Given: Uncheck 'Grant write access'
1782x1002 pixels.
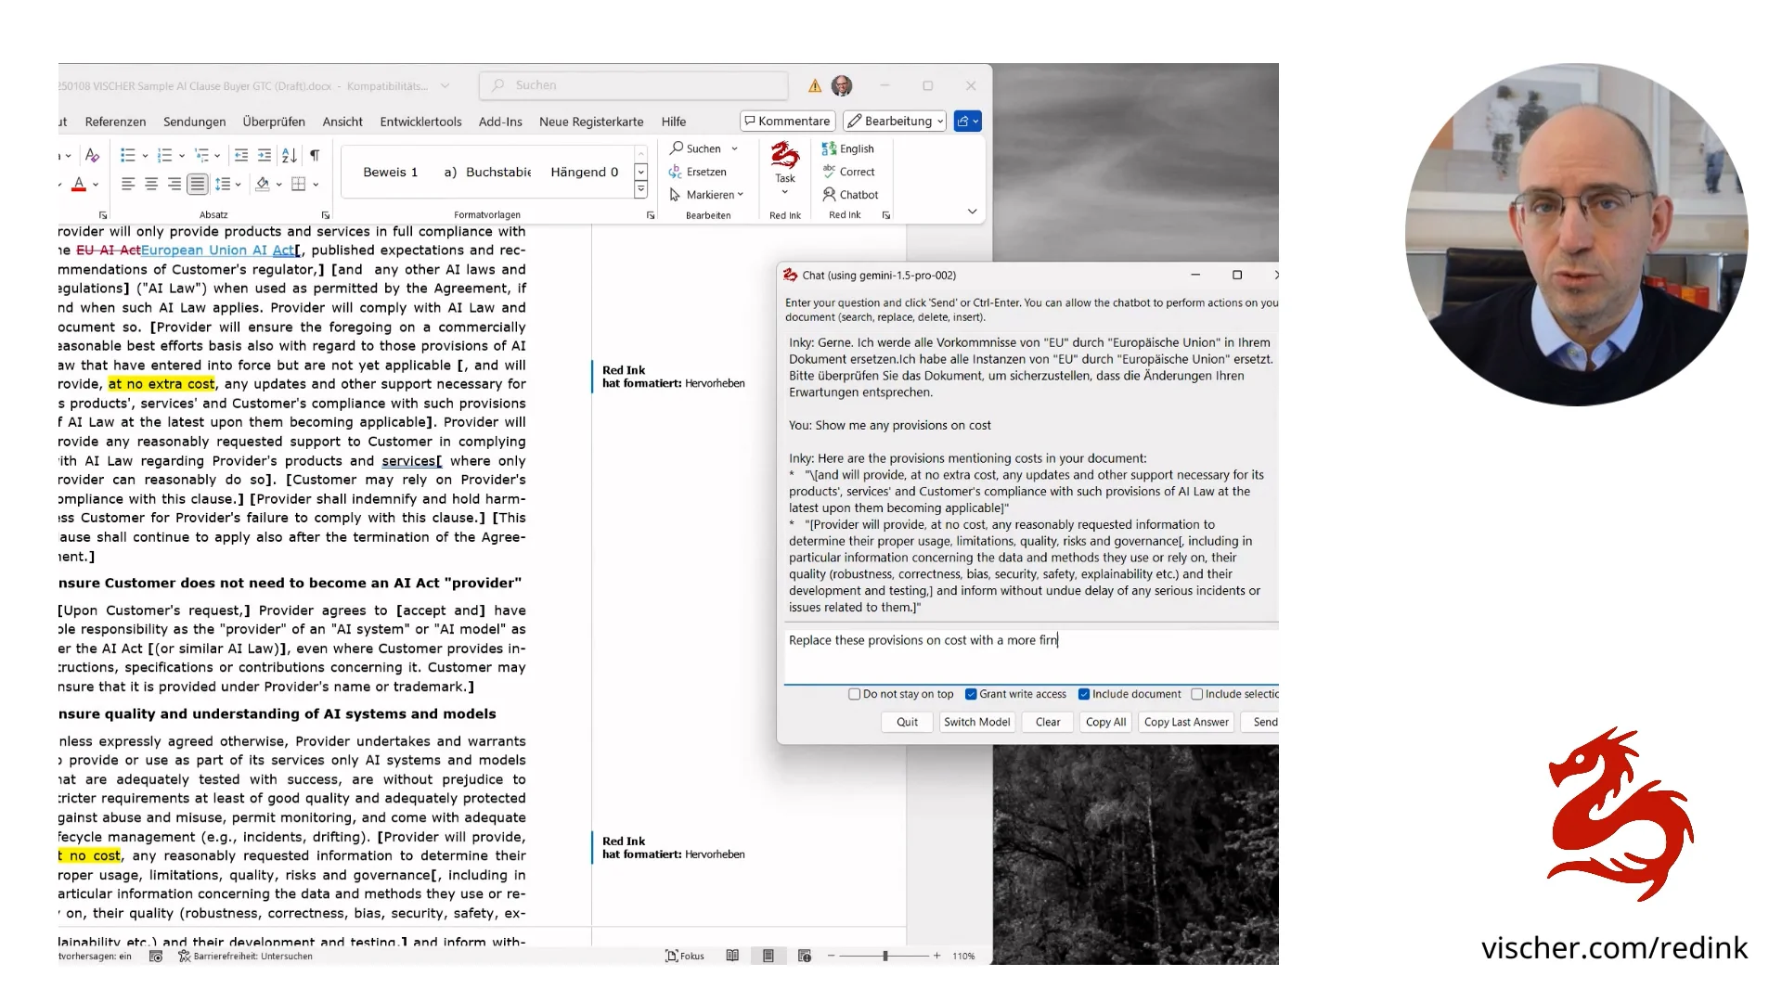Looking at the screenshot, I should 971,694.
